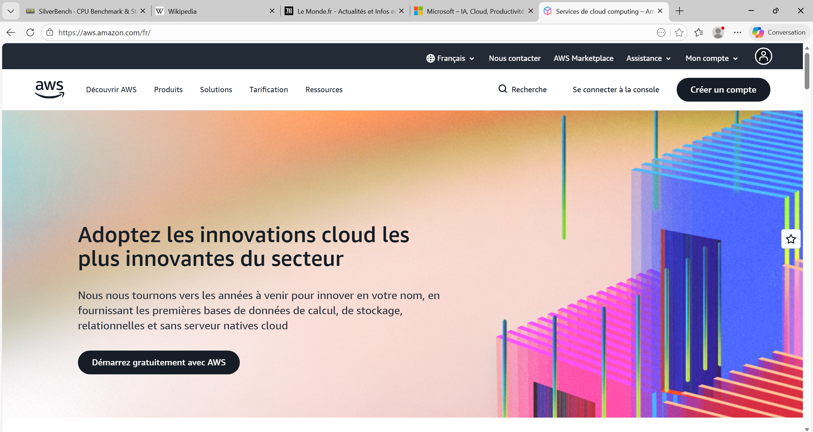Click the "Adoptez les innovations cloud" heading

tap(244, 246)
